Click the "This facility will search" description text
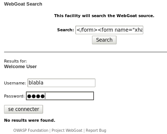 pos(104,16)
